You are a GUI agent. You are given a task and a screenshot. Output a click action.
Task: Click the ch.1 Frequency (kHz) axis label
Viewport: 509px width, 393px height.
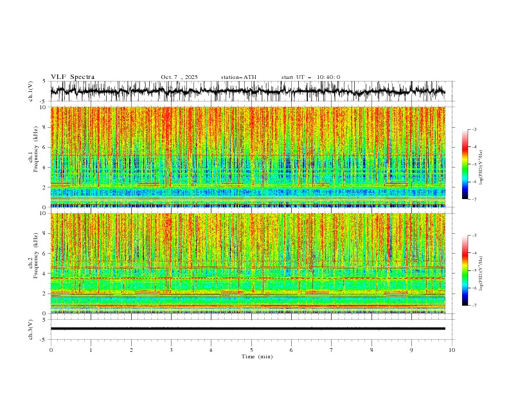(33, 157)
